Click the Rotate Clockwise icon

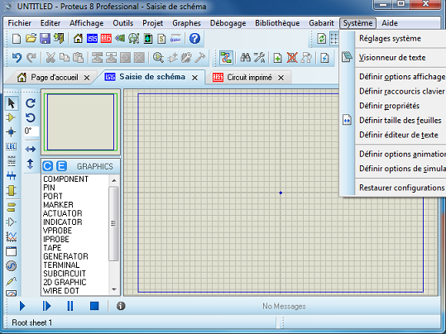(x=31, y=103)
